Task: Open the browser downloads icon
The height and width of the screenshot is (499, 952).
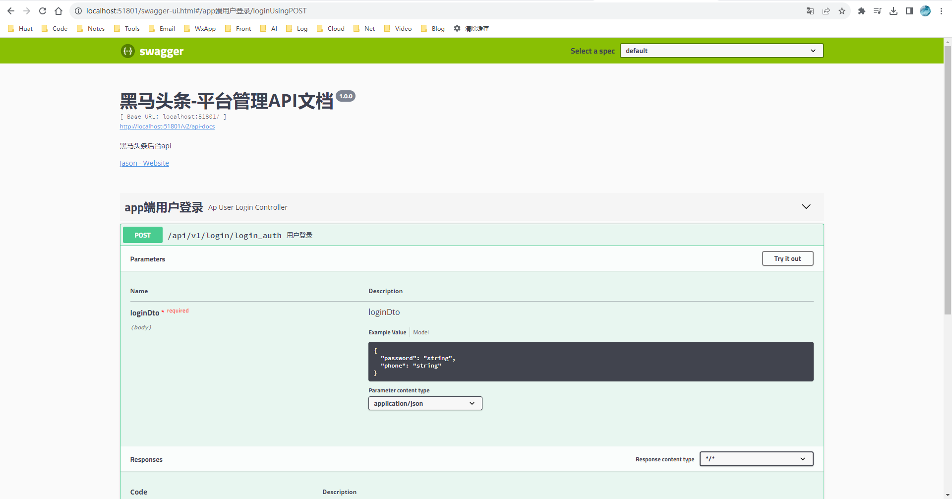Action: click(x=893, y=11)
